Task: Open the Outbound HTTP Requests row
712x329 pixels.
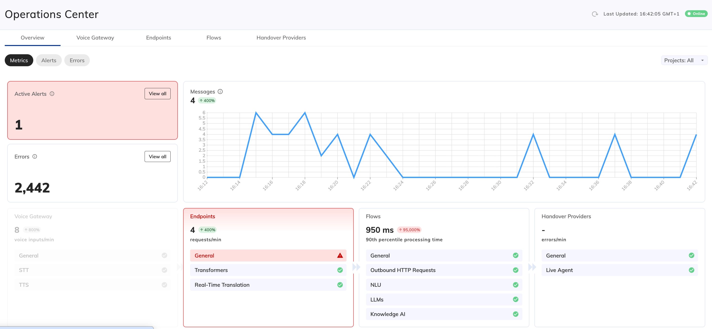Action: coord(444,270)
